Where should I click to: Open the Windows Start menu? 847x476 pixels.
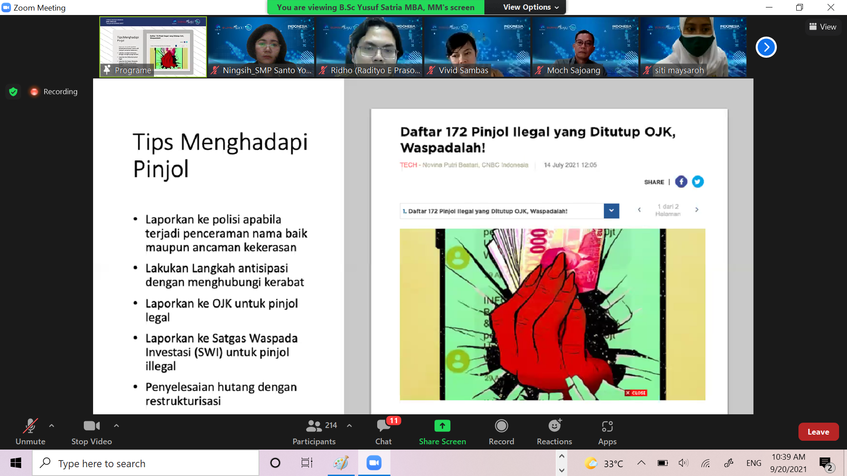16,463
